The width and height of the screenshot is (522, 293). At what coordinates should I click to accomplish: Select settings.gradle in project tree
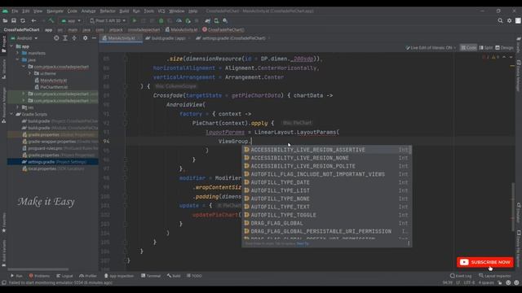coord(52,162)
